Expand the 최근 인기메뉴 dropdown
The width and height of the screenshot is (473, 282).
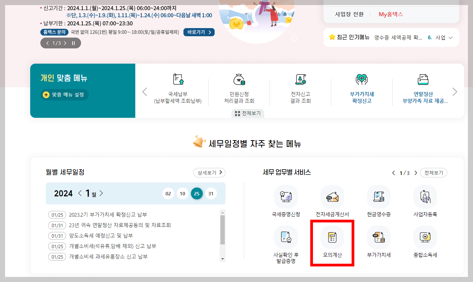[x=451, y=37]
